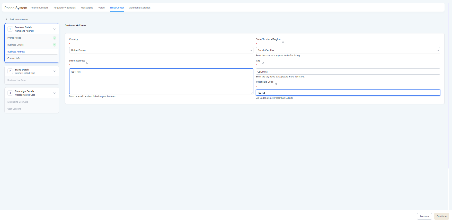
Task: Click the step 1 number badge
Action: click(x=10, y=29)
